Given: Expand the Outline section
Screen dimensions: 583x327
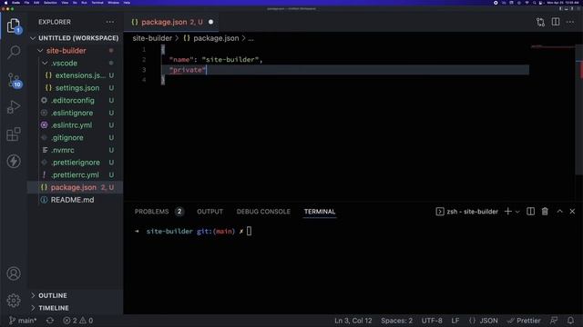Looking at the screenshot, I should (75, 295).
